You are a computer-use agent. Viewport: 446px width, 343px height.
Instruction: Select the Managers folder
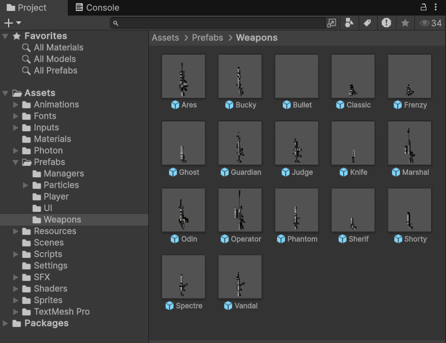[x=58, y=173]
